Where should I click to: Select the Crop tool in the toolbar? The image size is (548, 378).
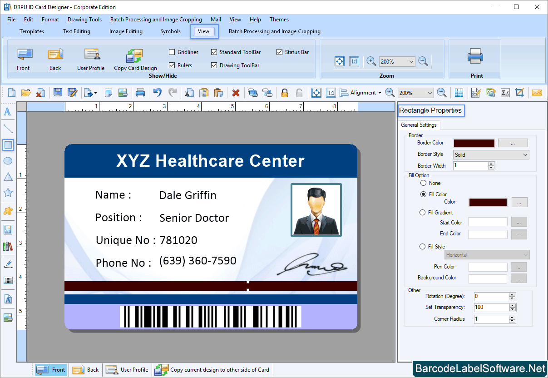[519, 93]
